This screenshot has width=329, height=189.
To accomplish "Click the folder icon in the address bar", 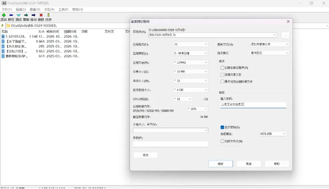I will point(8,26).
